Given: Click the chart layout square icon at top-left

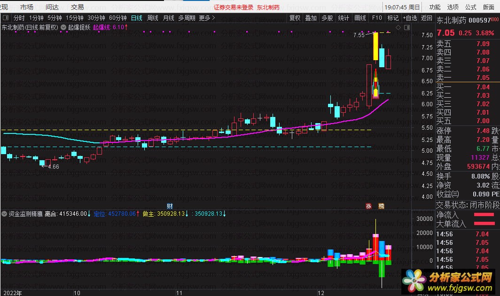Looking at the screenshot, I should tap(6, 18).
